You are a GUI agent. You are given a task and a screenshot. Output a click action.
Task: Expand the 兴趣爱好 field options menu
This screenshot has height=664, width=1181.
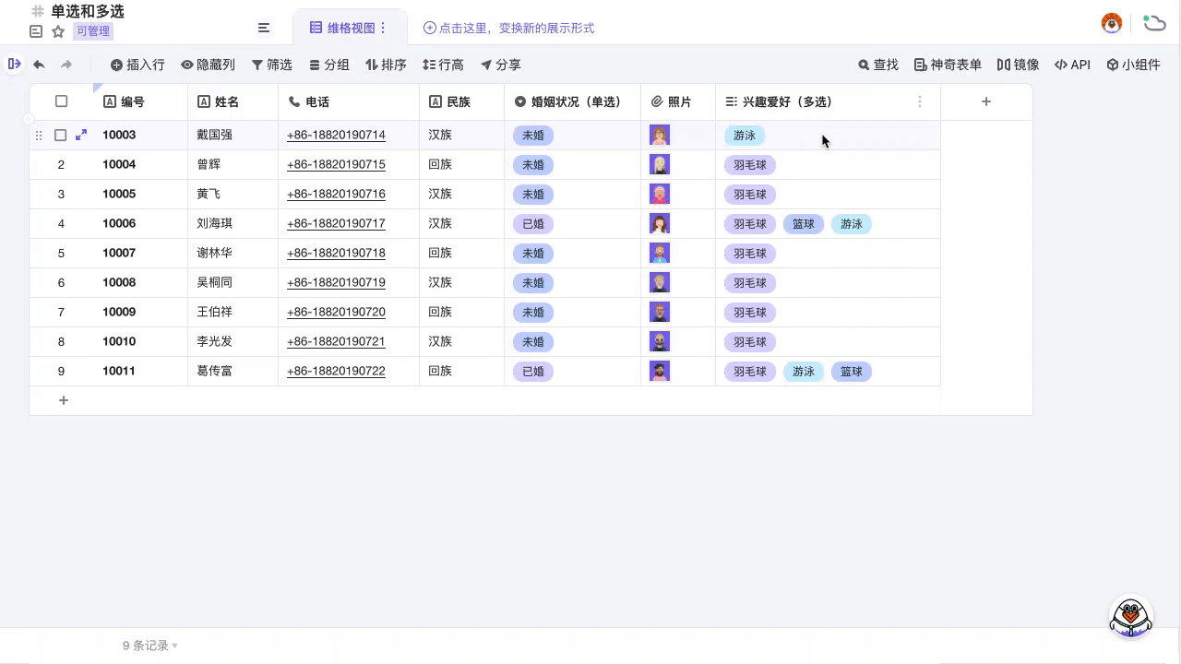pos(920,101)
